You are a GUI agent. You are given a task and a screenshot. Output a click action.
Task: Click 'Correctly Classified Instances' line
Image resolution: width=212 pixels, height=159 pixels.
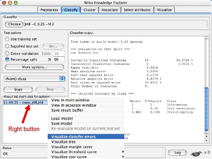[132, 60]
